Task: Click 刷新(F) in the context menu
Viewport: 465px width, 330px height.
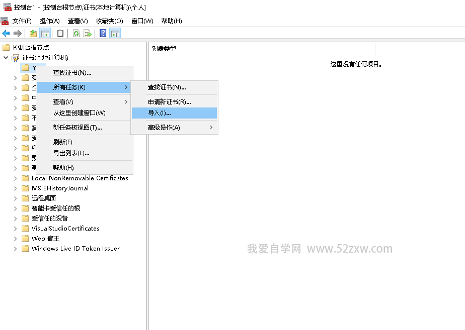Action: (63, 142)
